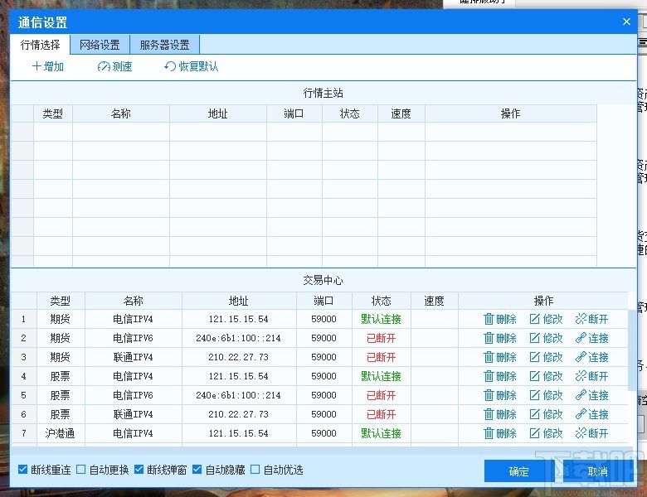Delete row 2 期货 电信IPV6 server
This screenshot has height=497, width=647.
(x=500, y=338)
